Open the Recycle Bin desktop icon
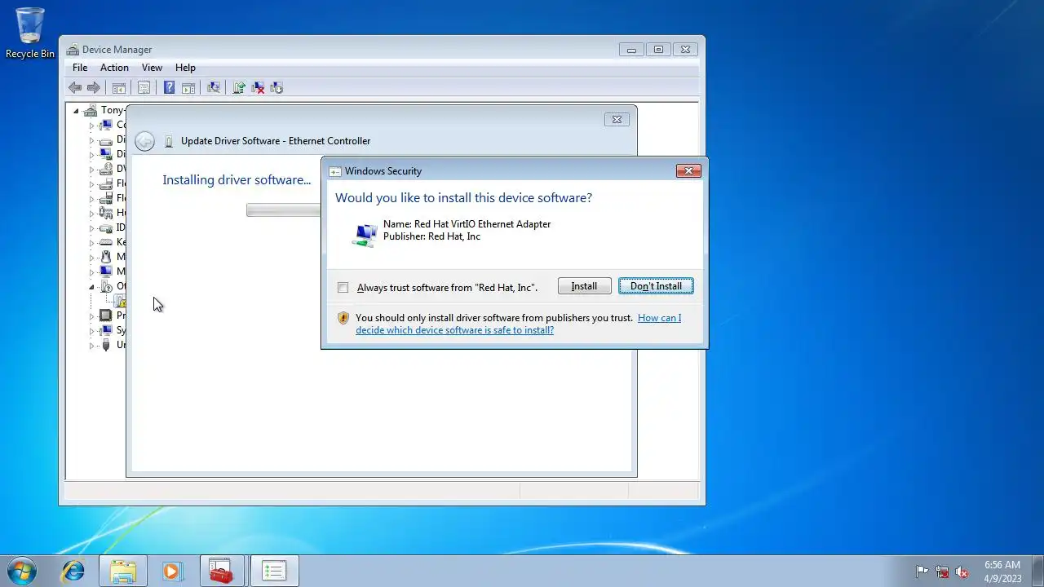 (30, 33)
